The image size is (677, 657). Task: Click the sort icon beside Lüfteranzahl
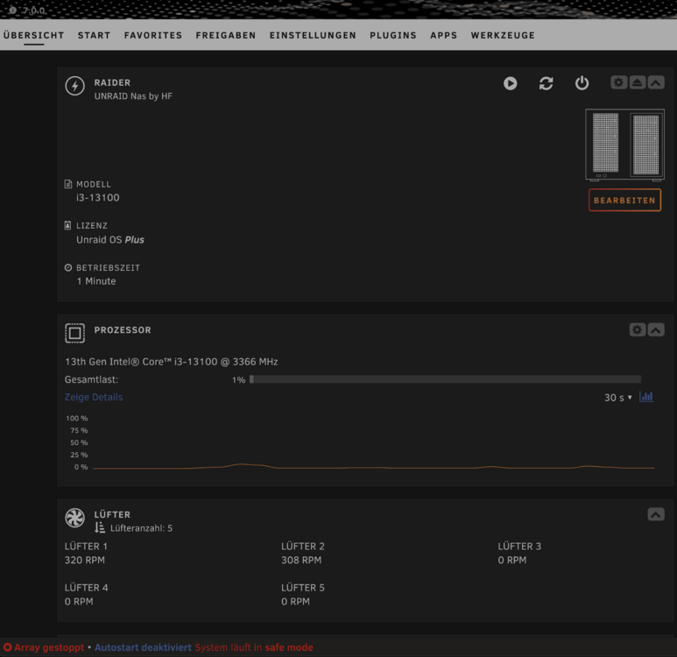[100, 527]
